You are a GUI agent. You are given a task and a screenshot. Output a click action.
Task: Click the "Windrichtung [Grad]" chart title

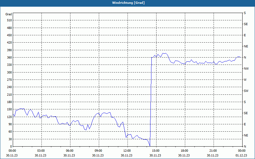pyautogui.click(x=128, y=3)
